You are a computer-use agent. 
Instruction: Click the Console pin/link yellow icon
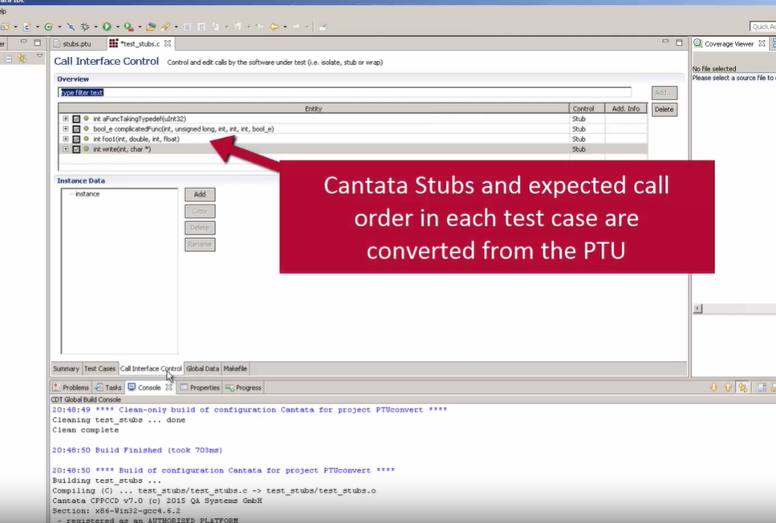[x=743, y=387]
